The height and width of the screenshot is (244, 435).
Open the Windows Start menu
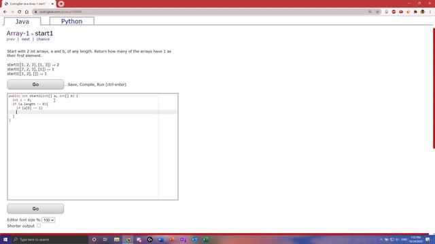pos(5,239)
